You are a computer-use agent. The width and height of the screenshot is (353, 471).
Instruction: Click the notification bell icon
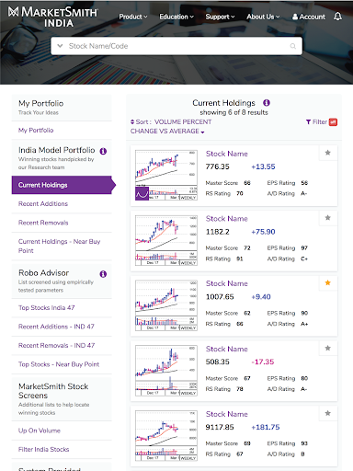pyautogui.click(x=337, y=17)
